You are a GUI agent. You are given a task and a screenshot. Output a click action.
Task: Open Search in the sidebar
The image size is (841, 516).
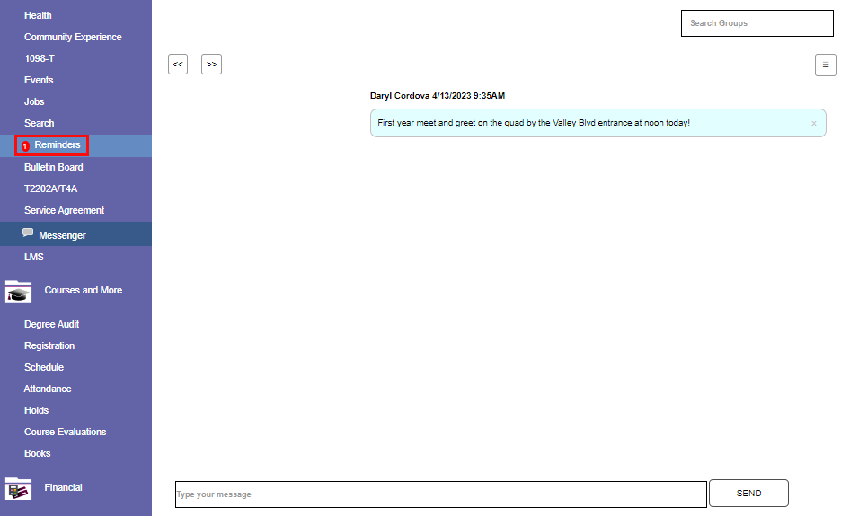coord(40,123)
